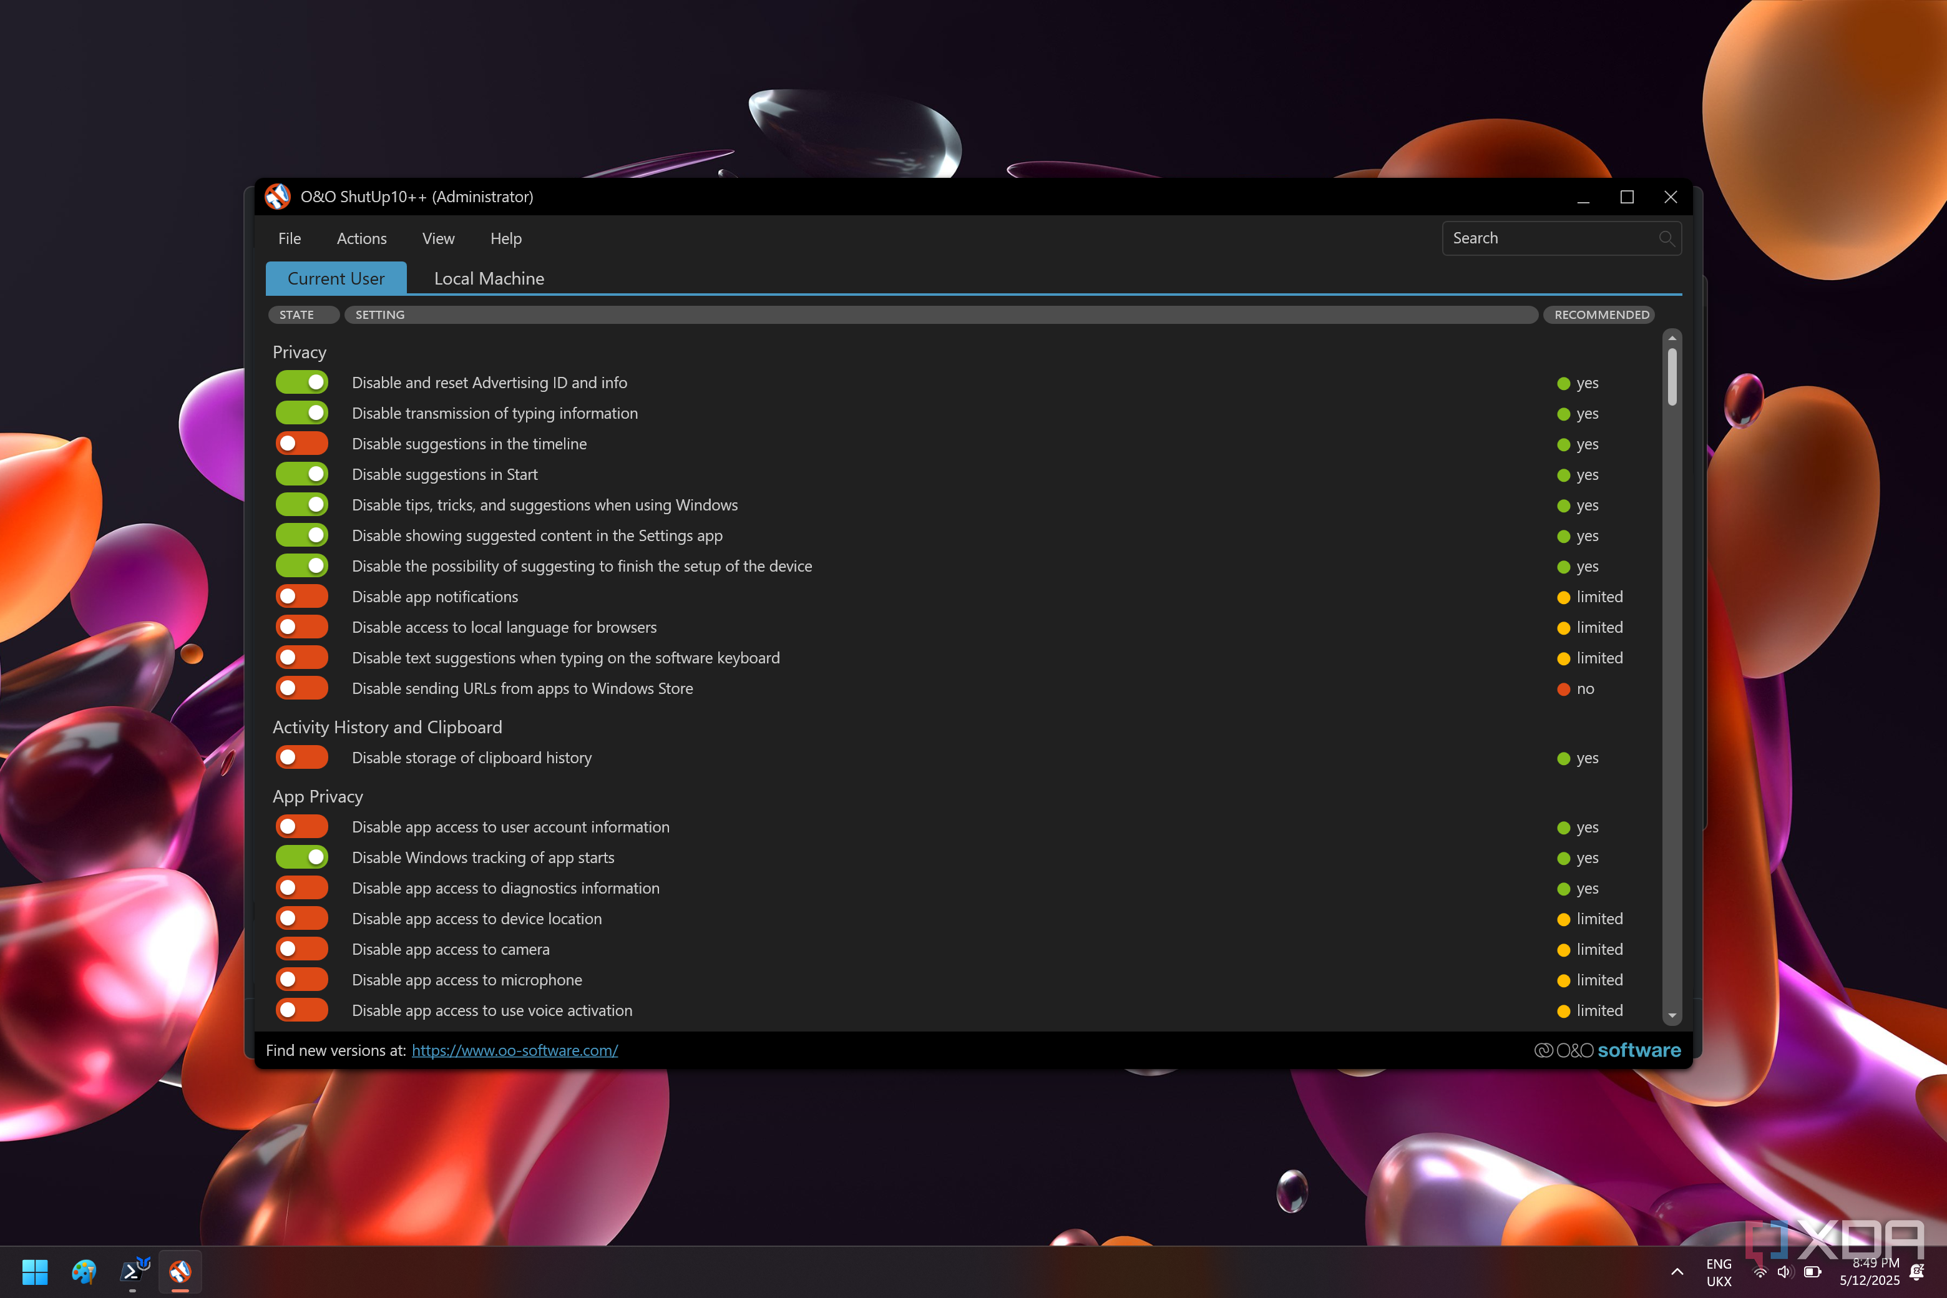Open the clock and date flyout
Image resolution: width=1947 pixels, height=1298 pixels.
click(1869, 1272)
